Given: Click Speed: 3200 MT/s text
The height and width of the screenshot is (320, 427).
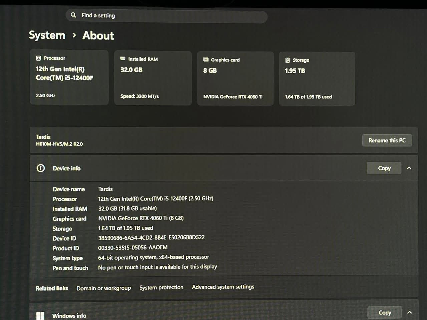Looking at the screenshot, I should [x=139, y=96].
